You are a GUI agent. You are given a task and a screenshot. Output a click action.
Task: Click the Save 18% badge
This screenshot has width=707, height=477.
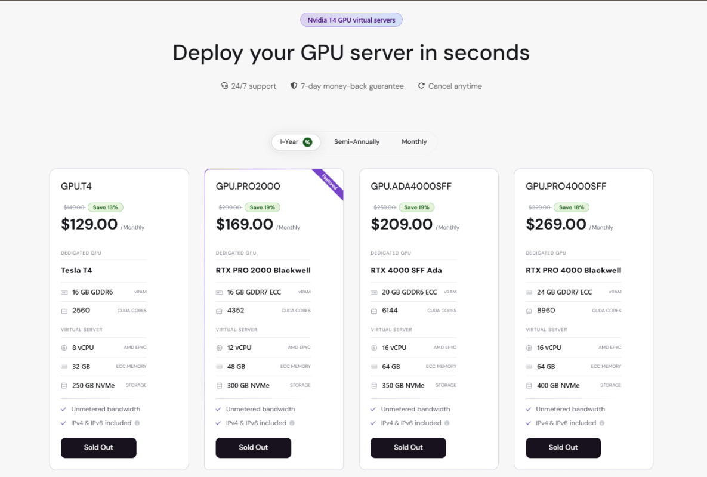pyautogui.click(x=572, y=207)
